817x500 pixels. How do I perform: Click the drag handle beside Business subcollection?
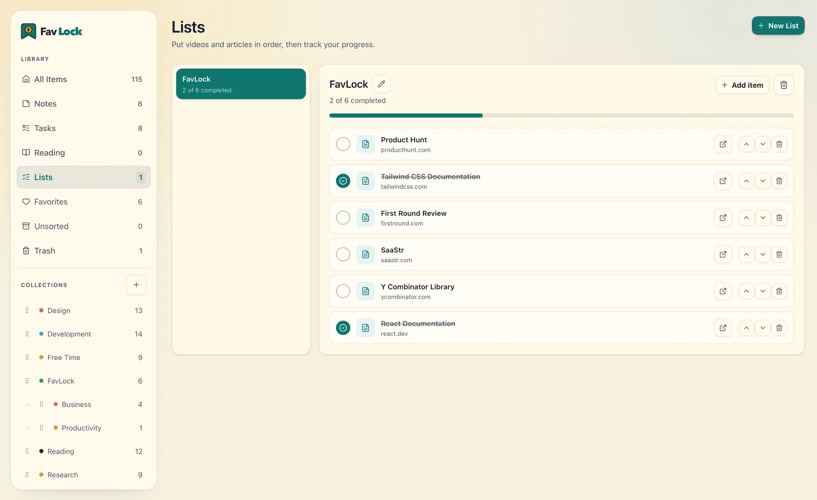pyautogui.click(x=41, y=404)
